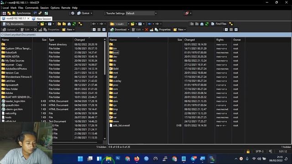Sort remote panel by Changed column
Screen dimensions: 292x164
tap(199, 40)
